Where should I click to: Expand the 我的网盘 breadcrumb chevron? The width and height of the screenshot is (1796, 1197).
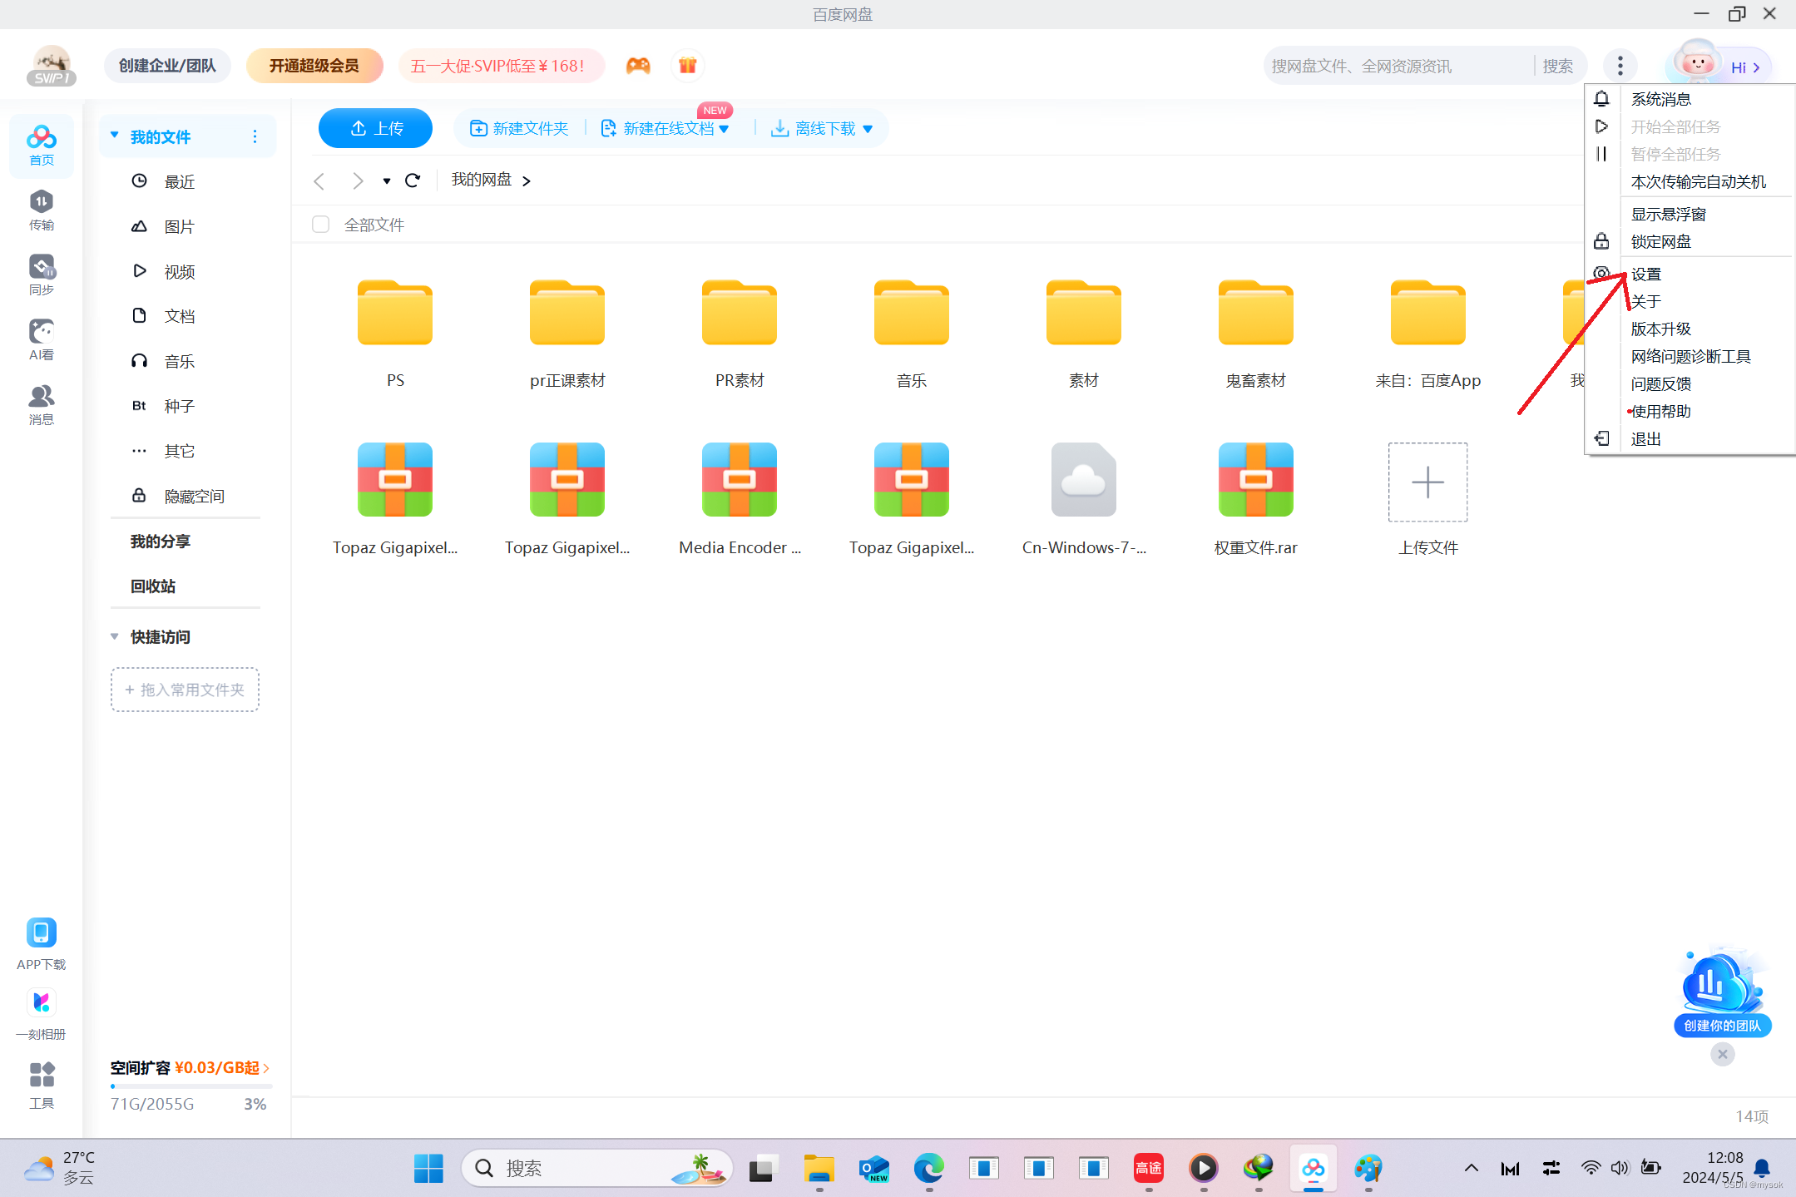tap(526, 181)
